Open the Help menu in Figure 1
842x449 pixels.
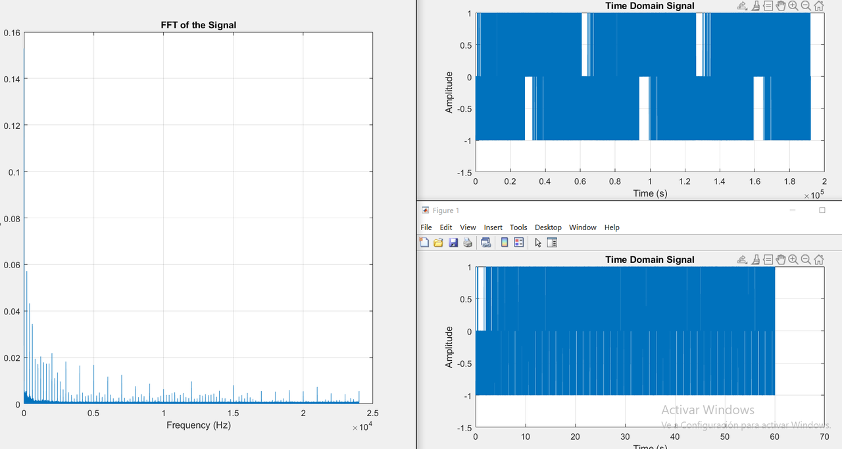pos(612,227)
